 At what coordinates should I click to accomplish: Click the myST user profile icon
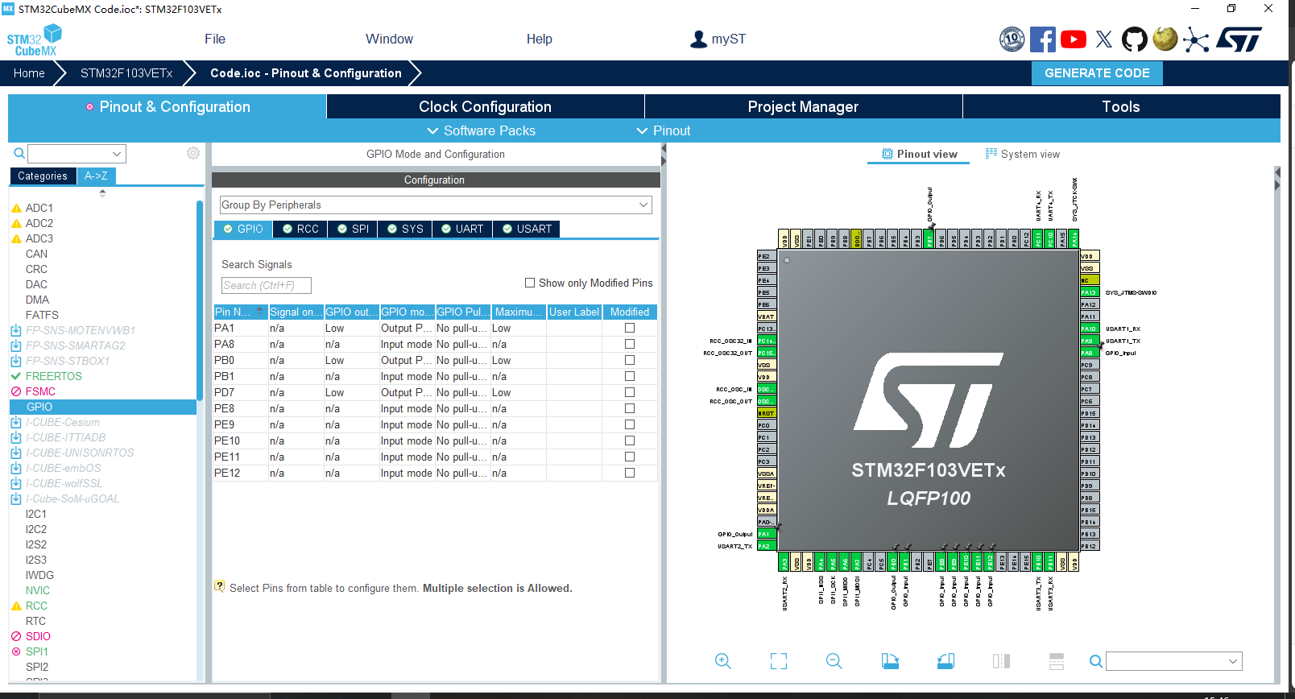[x=698, y=39]
